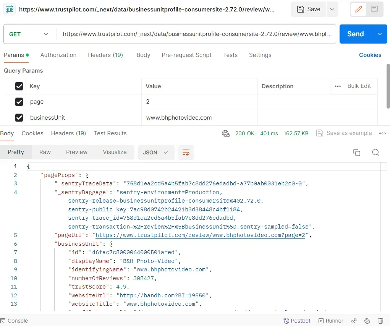The width and height of the screenshot is (390, 326).
Task: Open the Pretty view of the response
Action: 16,152
